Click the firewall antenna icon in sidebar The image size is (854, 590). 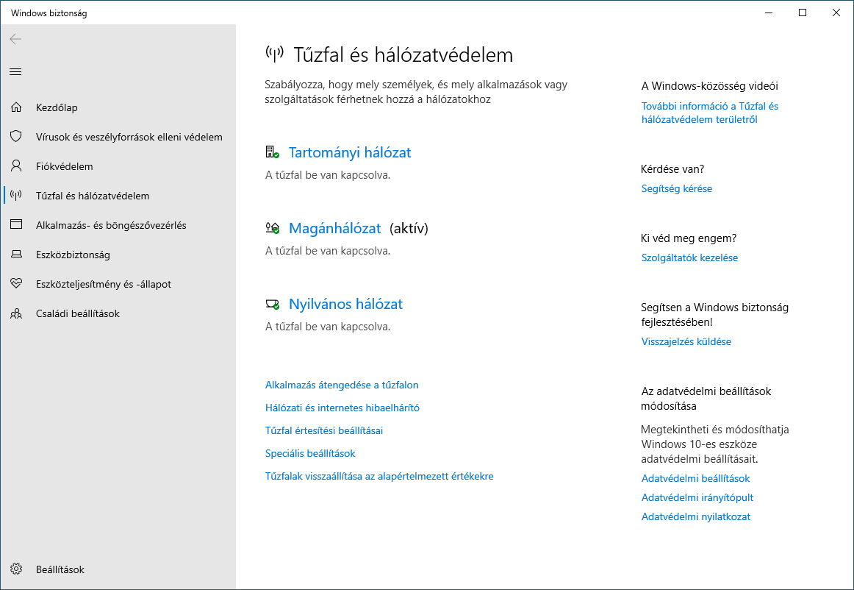tap(16, 195)
